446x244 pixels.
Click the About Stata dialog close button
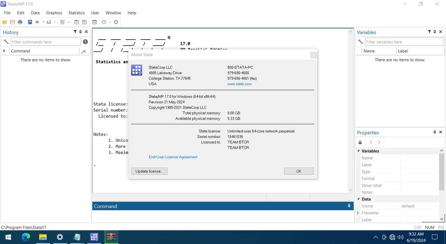click(313, 55)
